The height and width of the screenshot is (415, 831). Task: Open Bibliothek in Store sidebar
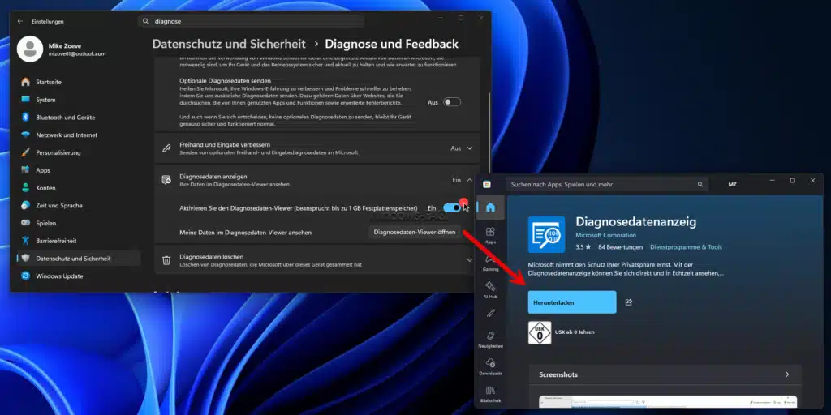[490, 394]
